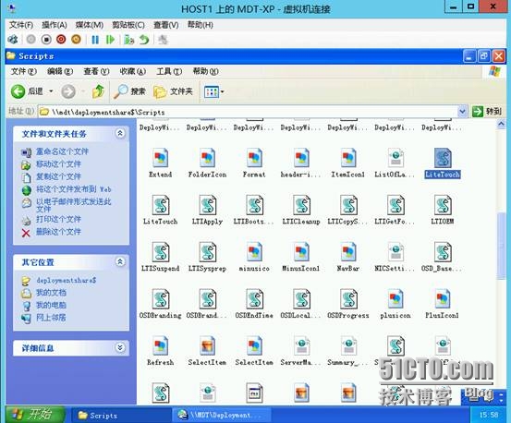Go up one folder level

[x=98, y=91]
